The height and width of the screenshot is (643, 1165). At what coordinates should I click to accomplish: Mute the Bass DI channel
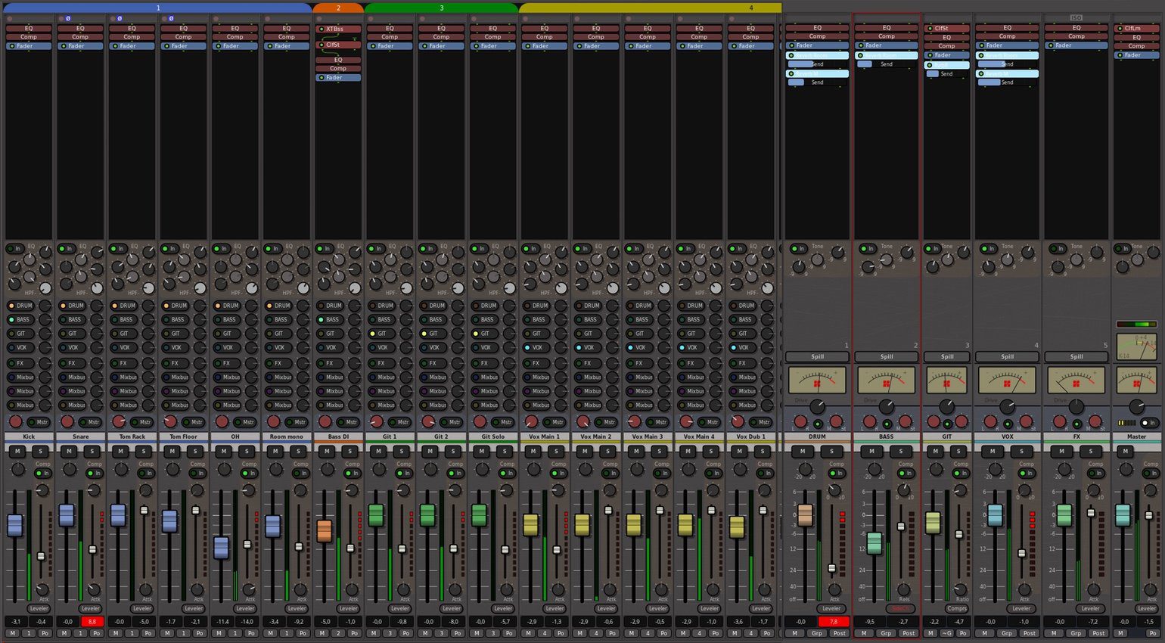(326, 451)
